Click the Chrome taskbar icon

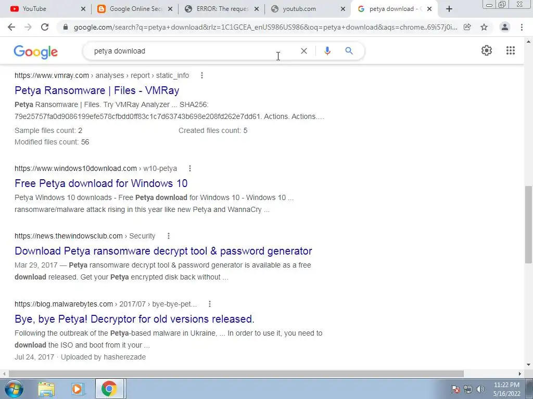109,389
